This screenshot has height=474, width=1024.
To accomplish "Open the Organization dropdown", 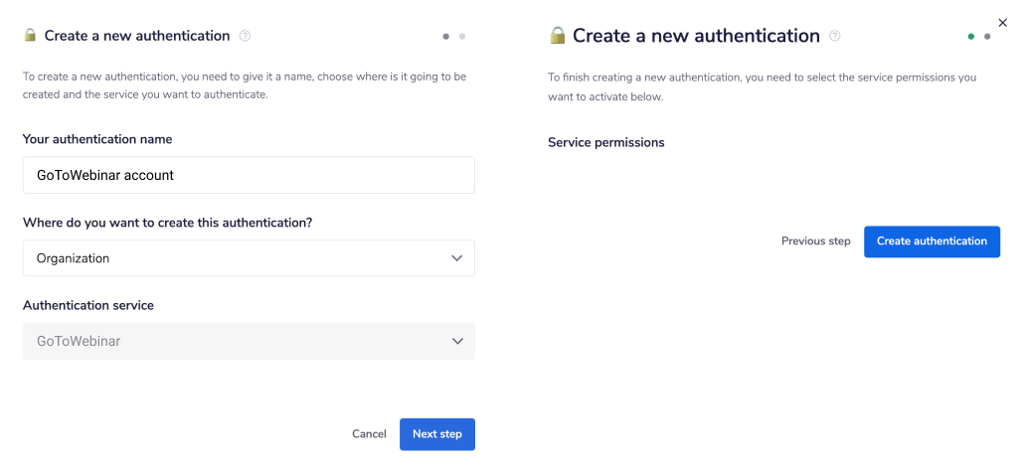I will (x=249, y=258).
